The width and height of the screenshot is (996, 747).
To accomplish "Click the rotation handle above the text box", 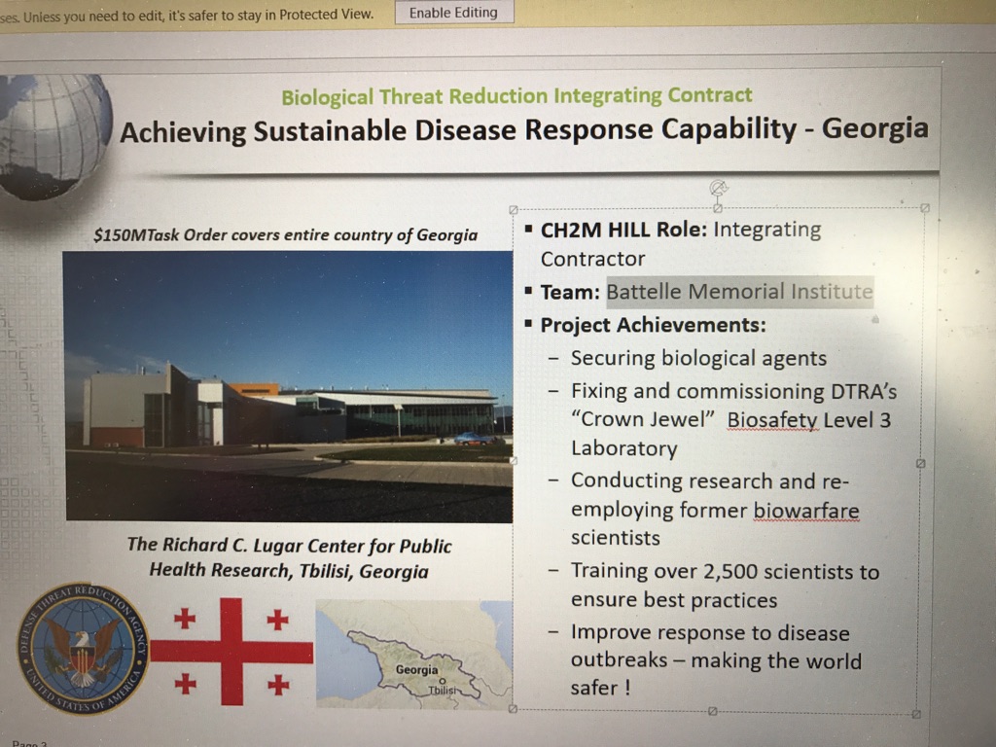I will click(x=719, y=187).
